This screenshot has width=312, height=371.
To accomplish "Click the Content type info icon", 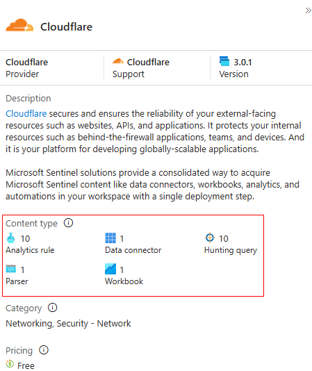I will (68, 223).
